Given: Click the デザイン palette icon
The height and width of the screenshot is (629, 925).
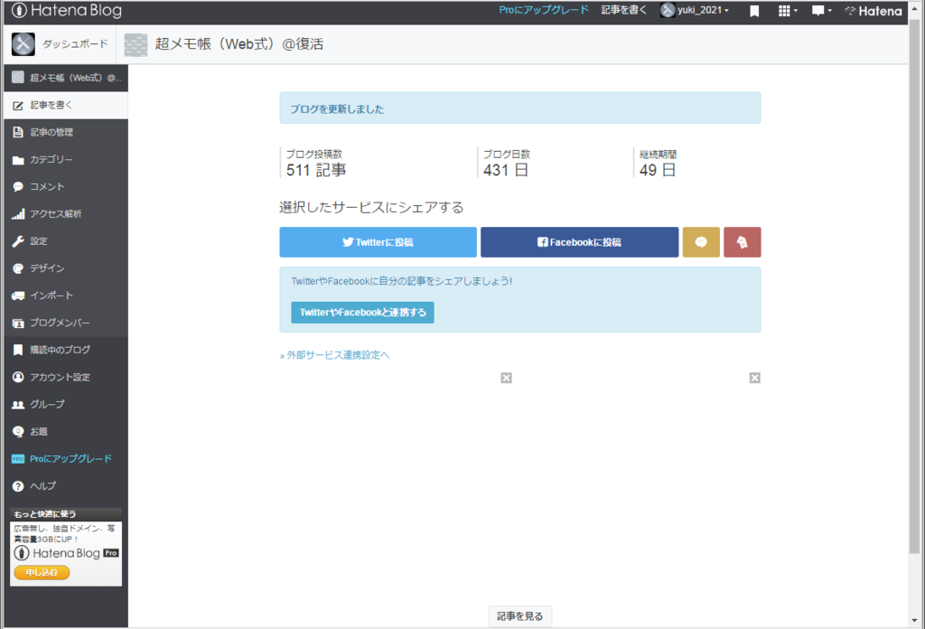Looking at the screenshot, I should (18, 268).
